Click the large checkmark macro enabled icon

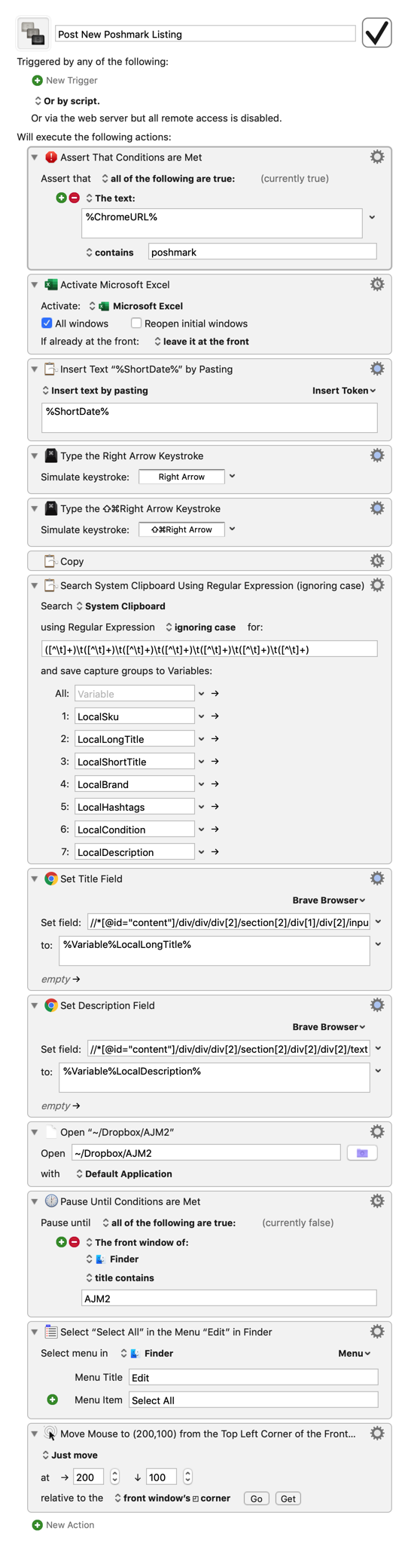coord(376,33)
